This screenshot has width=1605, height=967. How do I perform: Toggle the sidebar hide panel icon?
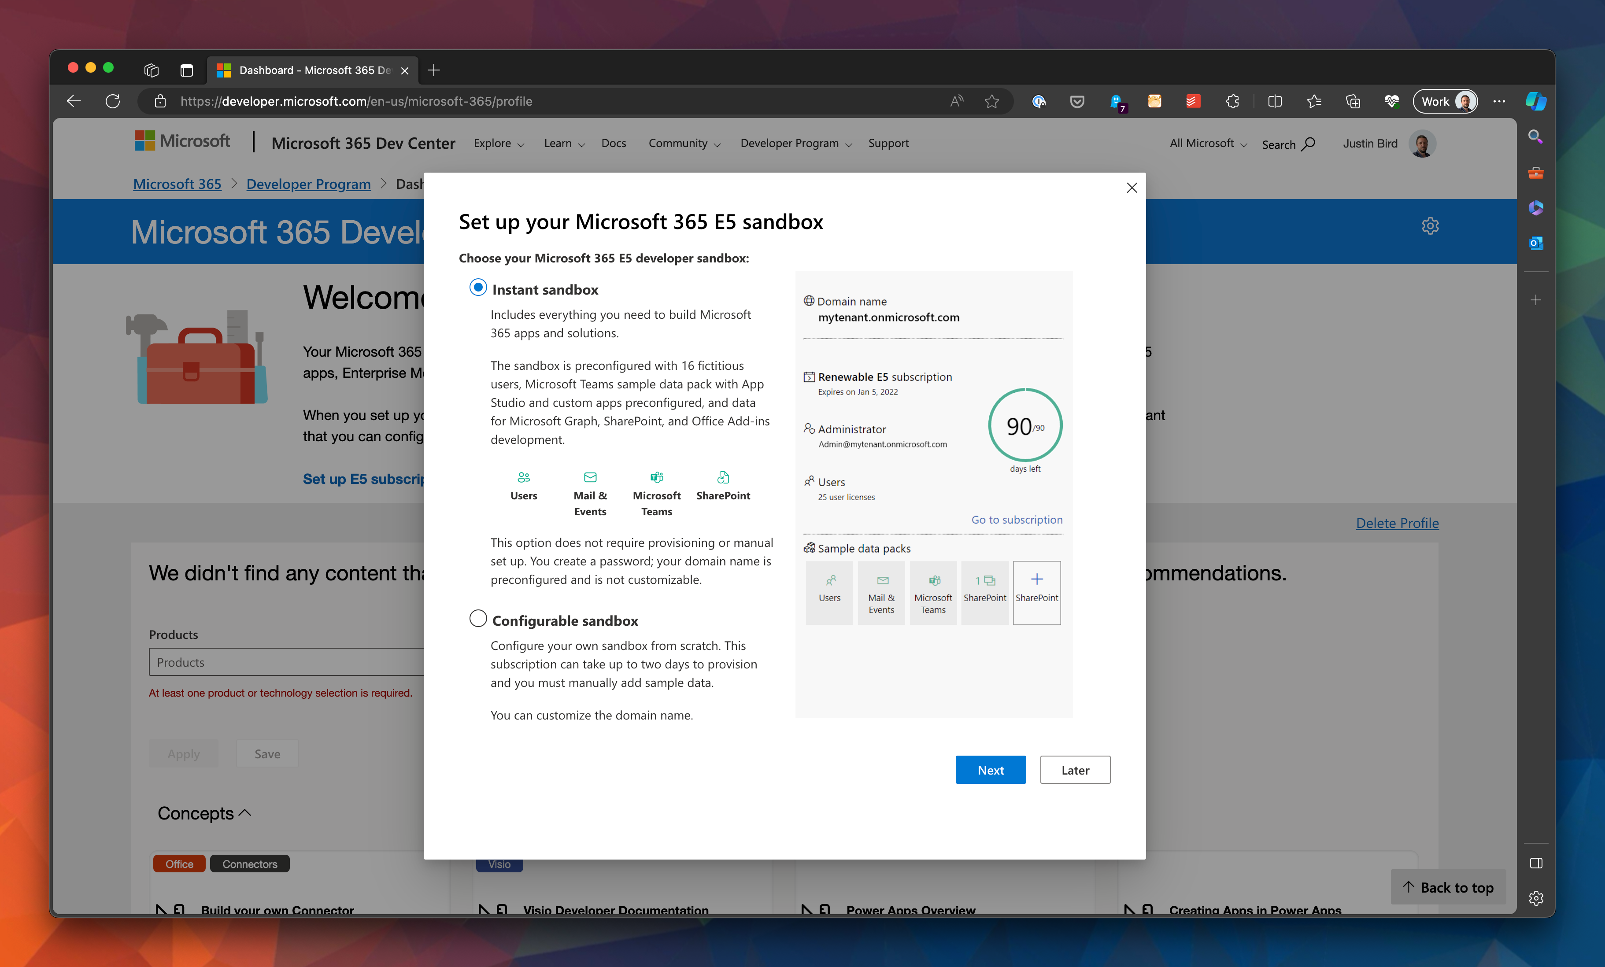1535,863
